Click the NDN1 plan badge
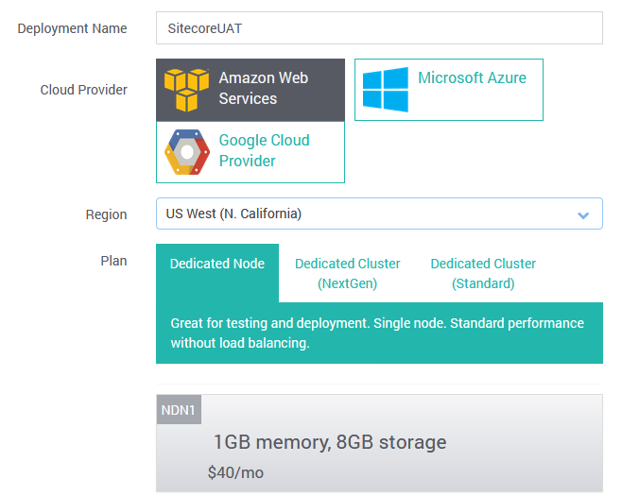The width and height of the screenshot is (622, 496). point(179,410)
